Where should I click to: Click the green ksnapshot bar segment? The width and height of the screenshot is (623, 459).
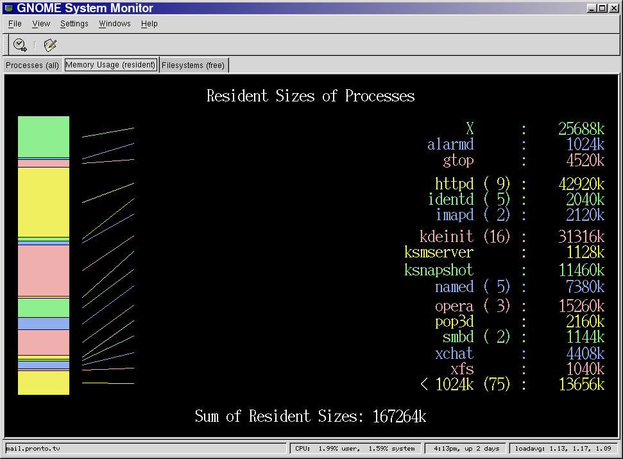coord(44,307)
